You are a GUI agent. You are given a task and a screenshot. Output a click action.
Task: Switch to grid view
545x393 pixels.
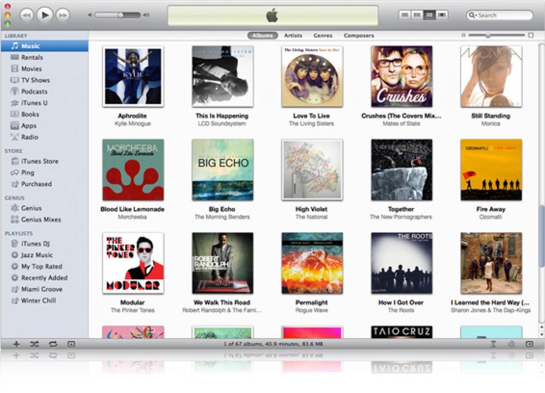(430, 15)
